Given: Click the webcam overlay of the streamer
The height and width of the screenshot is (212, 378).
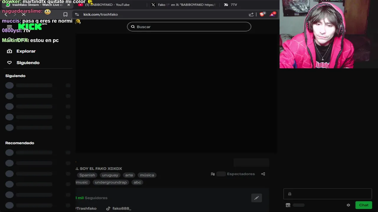Looking at the screenshot, I should (329, 34).
